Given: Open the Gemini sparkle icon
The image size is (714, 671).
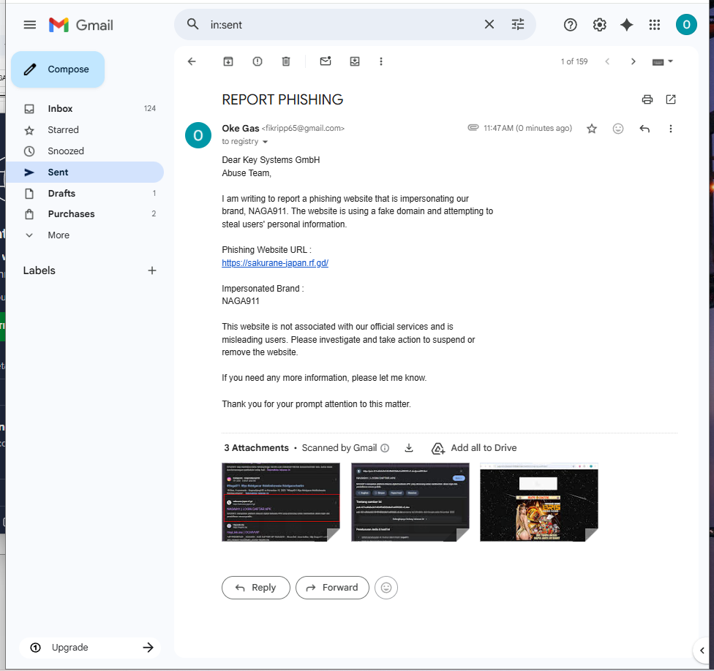Looking at the screenshot, I should (626, 25).
